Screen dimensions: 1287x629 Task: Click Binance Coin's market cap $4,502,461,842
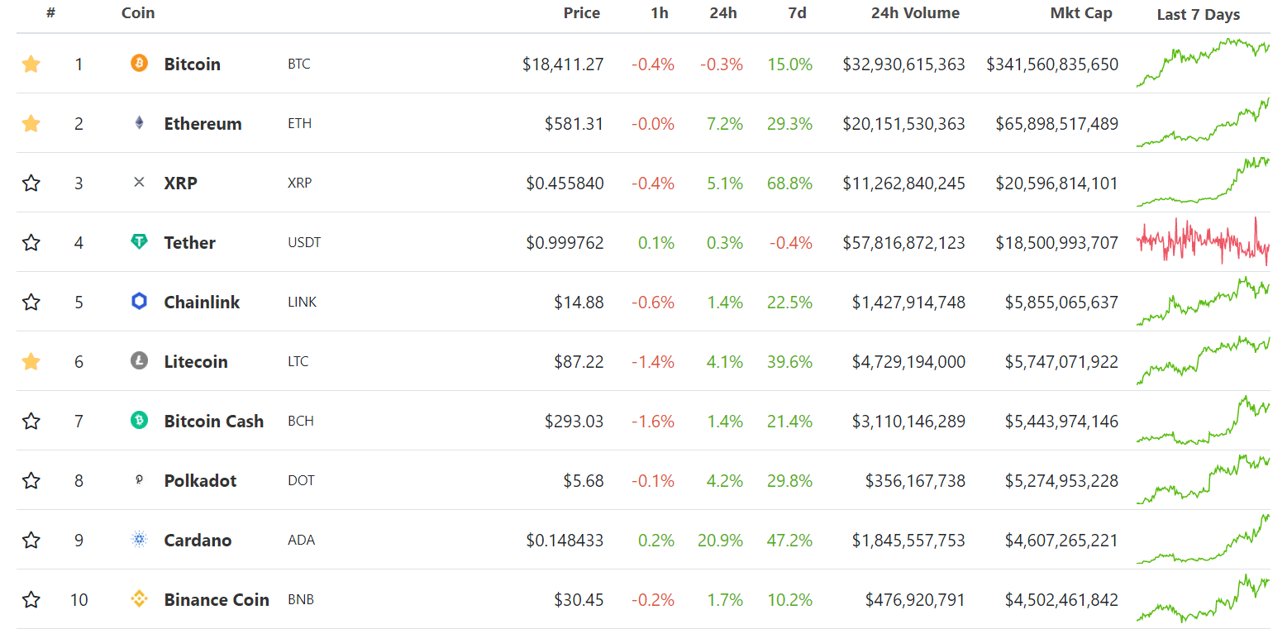(1062, 599)
